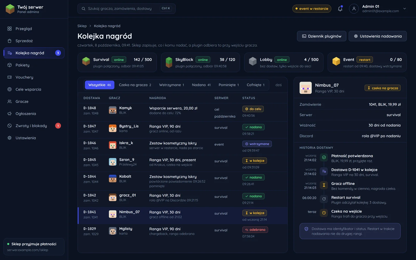Focus the search players and orders field
The height and width of the screenshot is (260, 416).
click(x=126, y=9)
